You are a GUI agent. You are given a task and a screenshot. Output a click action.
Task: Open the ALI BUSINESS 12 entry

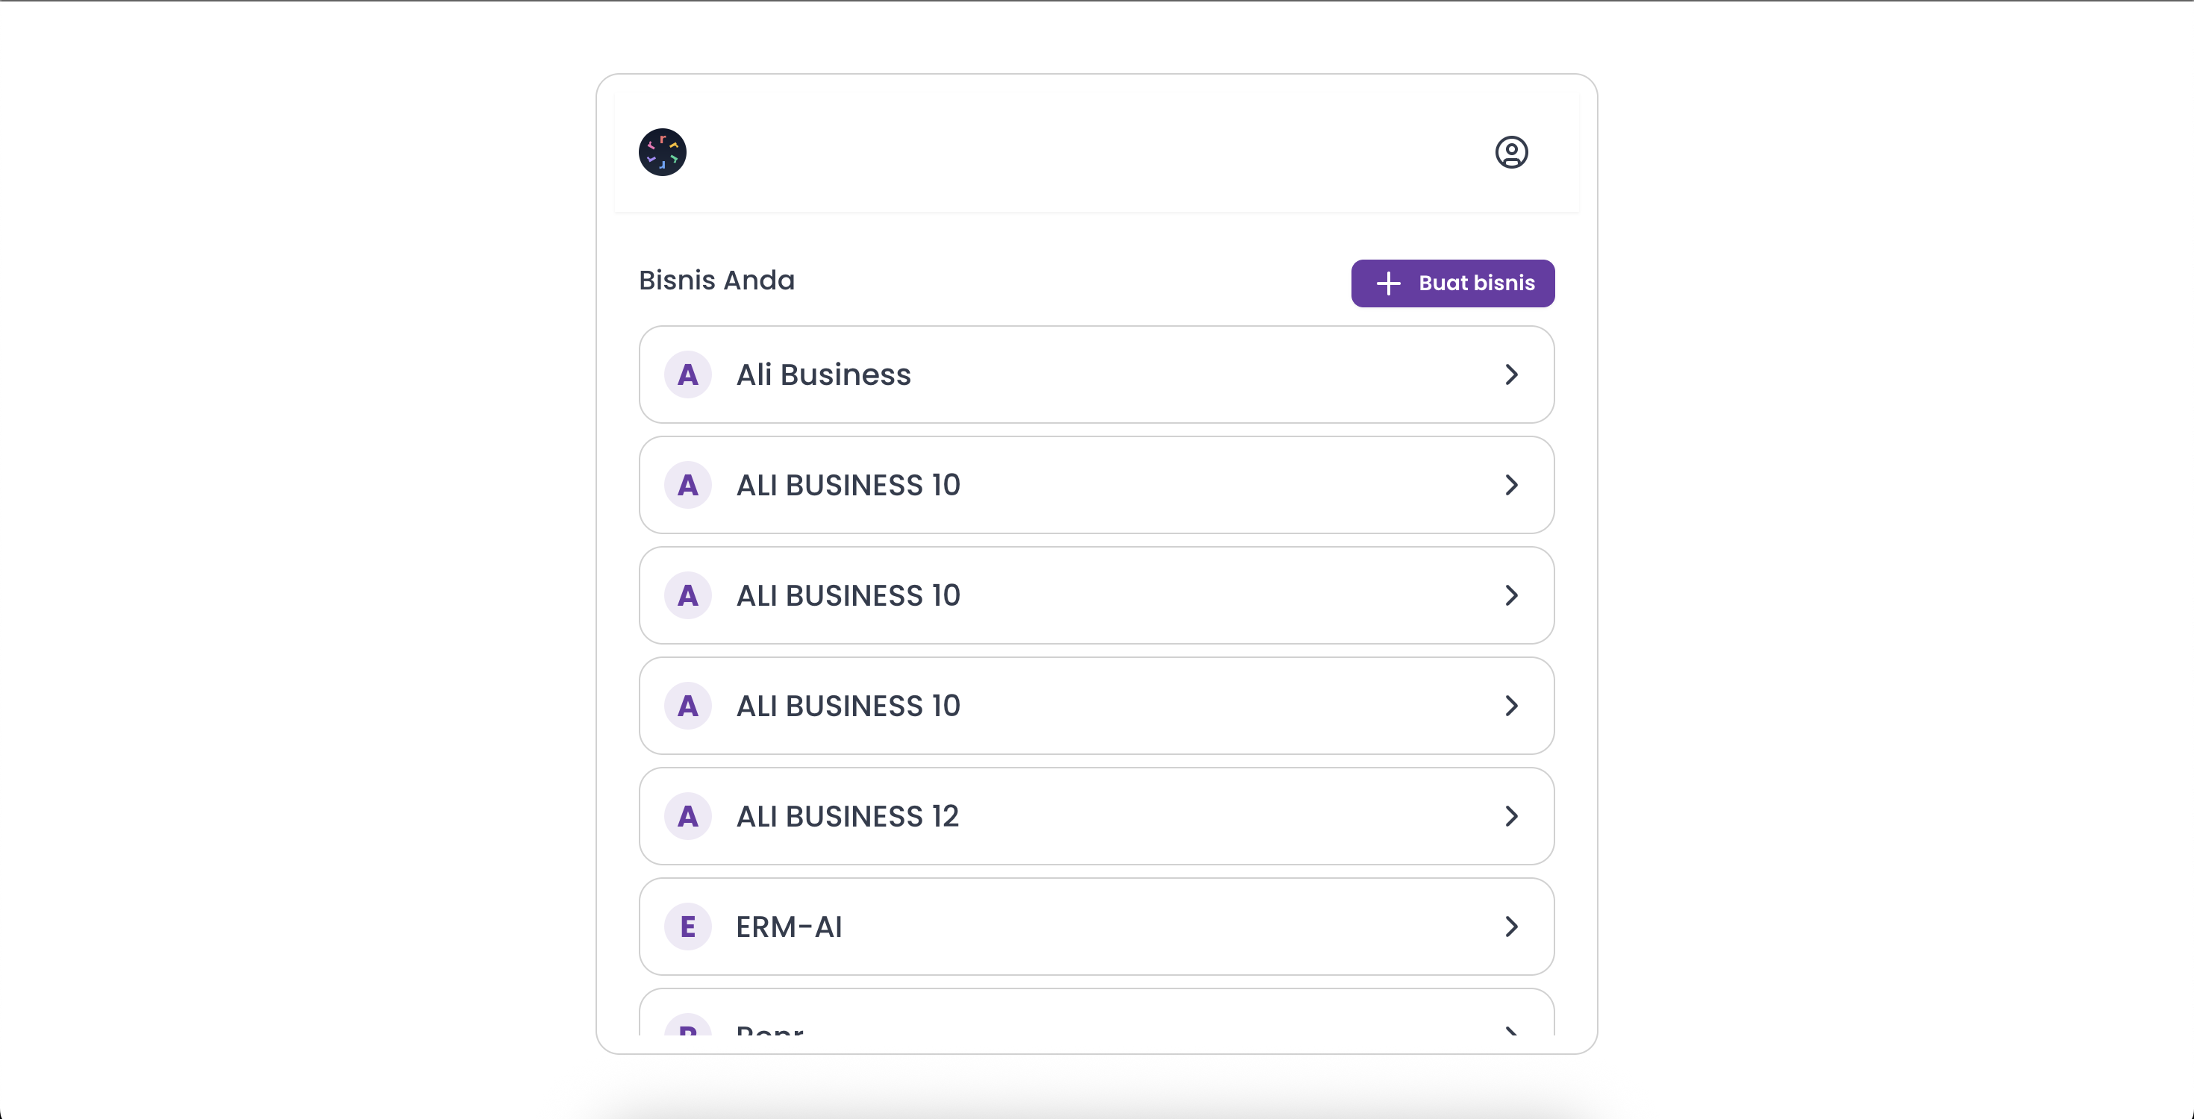(1097, 816)
